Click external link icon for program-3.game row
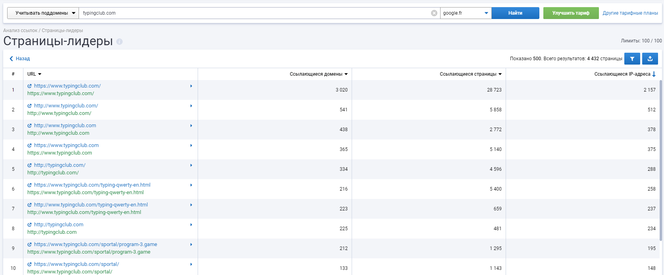The height and width of the screenshot is (275, 664). click(30, 244)
